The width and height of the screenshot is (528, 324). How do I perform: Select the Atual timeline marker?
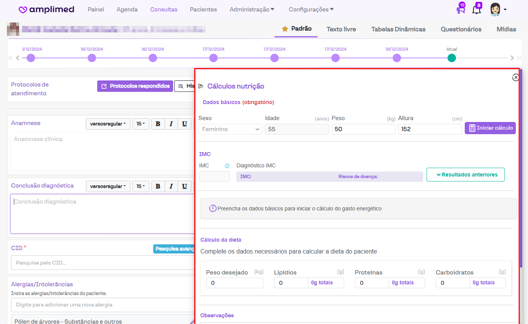tap(451, 58)
